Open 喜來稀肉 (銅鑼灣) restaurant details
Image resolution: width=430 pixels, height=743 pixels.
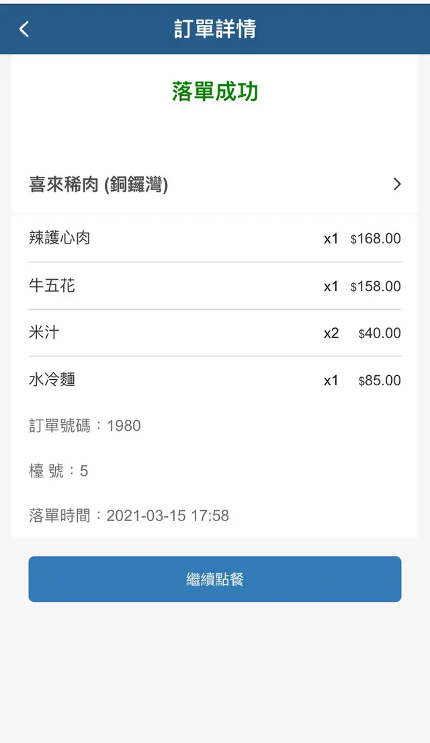99,184
